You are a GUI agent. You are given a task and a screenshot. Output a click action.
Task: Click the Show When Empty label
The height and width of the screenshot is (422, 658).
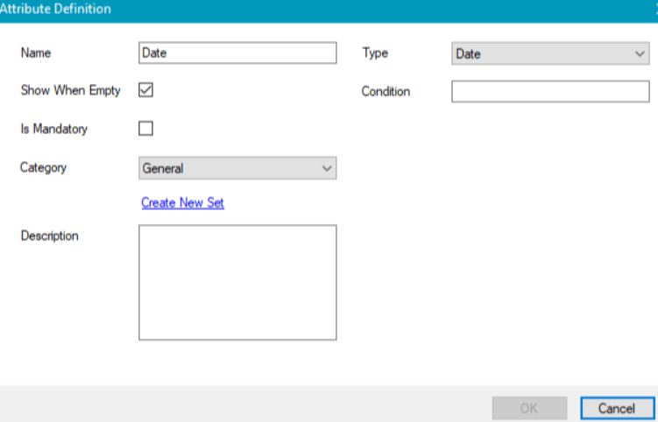[x=70, y=90]
